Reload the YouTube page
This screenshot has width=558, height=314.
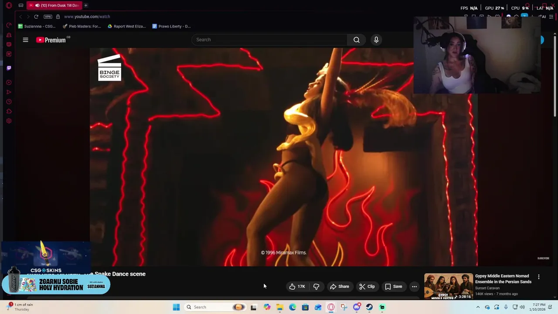[36, 17]
